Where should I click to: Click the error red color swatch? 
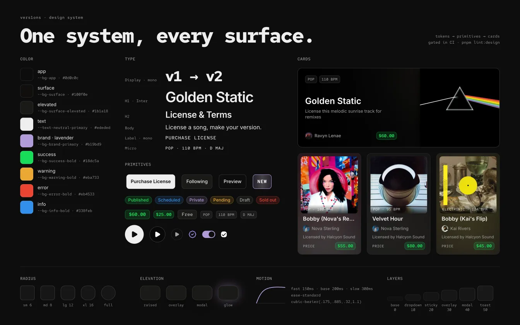coord(27,191)
